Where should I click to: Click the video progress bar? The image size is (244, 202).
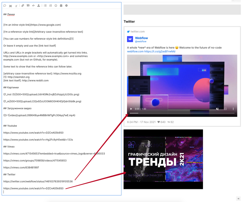click(x=182, y=113)
